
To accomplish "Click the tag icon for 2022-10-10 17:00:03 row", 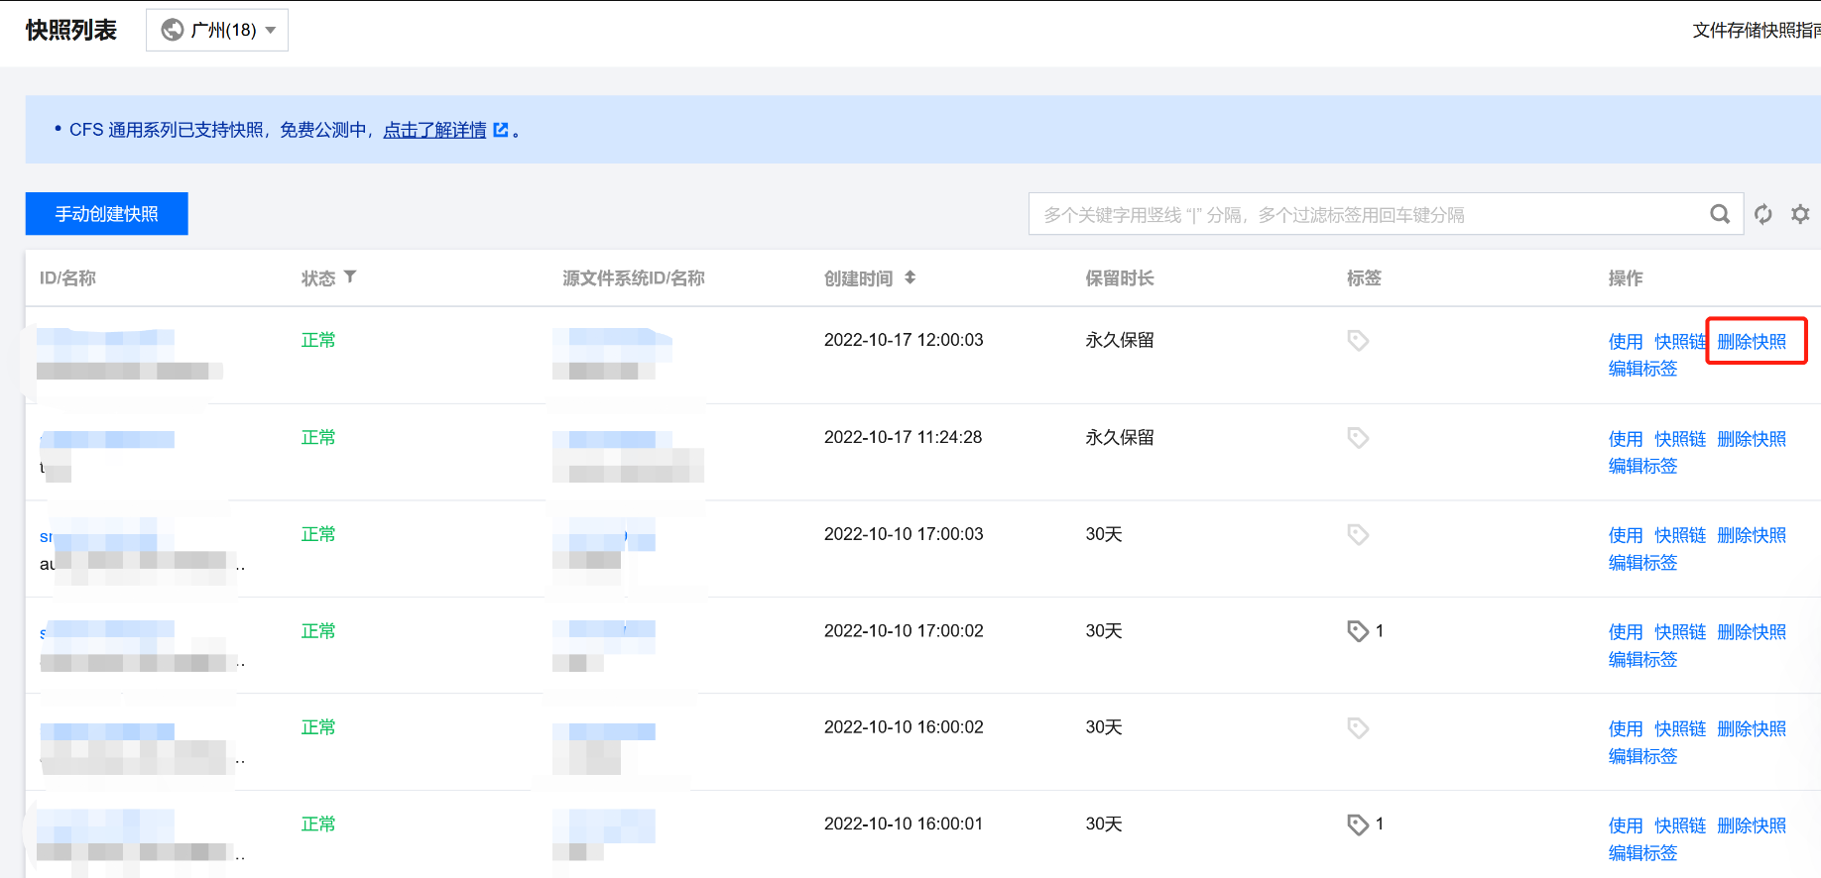I will click(1358, 535).
